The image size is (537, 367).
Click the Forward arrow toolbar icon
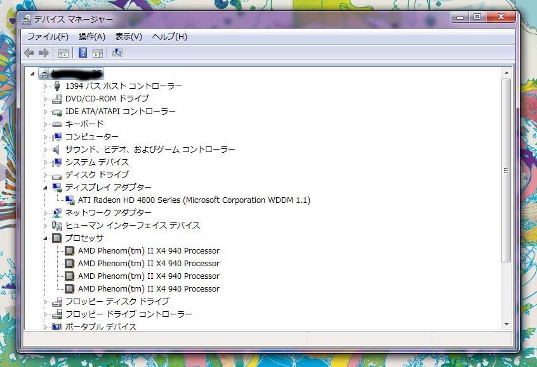[44, 53]
